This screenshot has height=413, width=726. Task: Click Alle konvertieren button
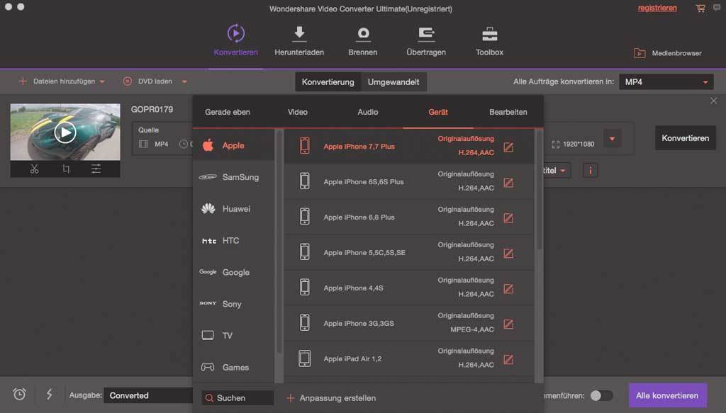[667, 395]
